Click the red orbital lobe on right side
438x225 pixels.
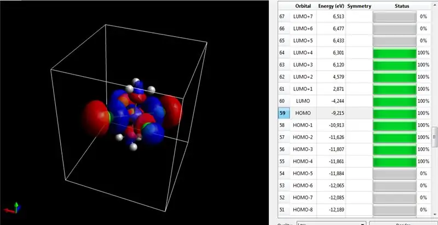click(x=171, y=109)
